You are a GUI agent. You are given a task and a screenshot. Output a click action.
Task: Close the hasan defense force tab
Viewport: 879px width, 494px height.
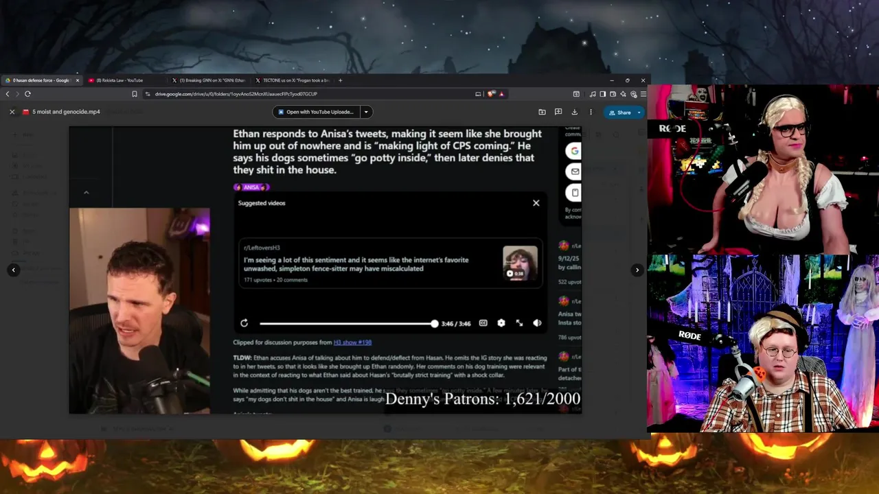(77, 80)
